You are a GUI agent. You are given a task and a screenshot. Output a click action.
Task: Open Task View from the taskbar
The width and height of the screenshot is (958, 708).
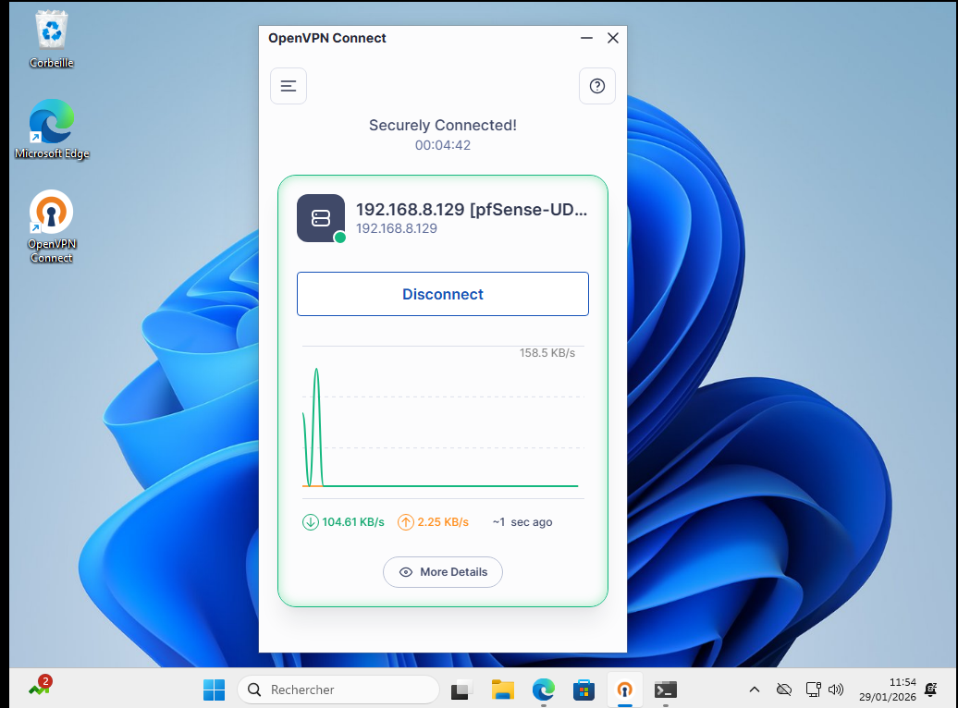461,690
